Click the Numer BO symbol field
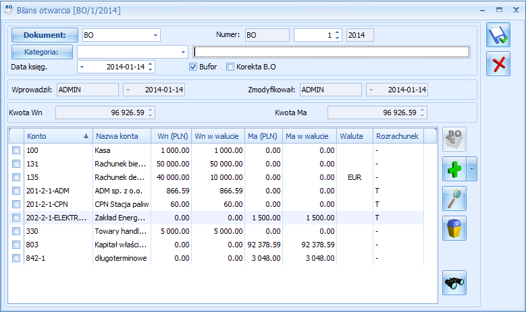The image size is (526, 312). (267, 35)
